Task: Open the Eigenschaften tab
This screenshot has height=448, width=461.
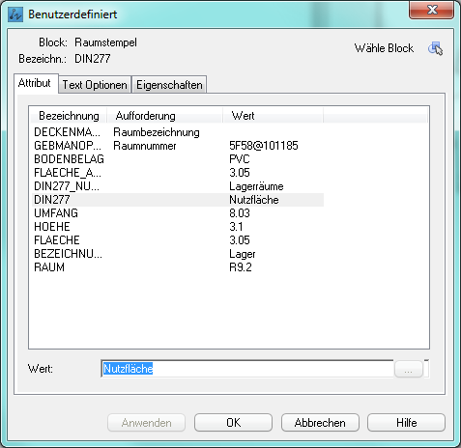Action: (x=169, y=85)
